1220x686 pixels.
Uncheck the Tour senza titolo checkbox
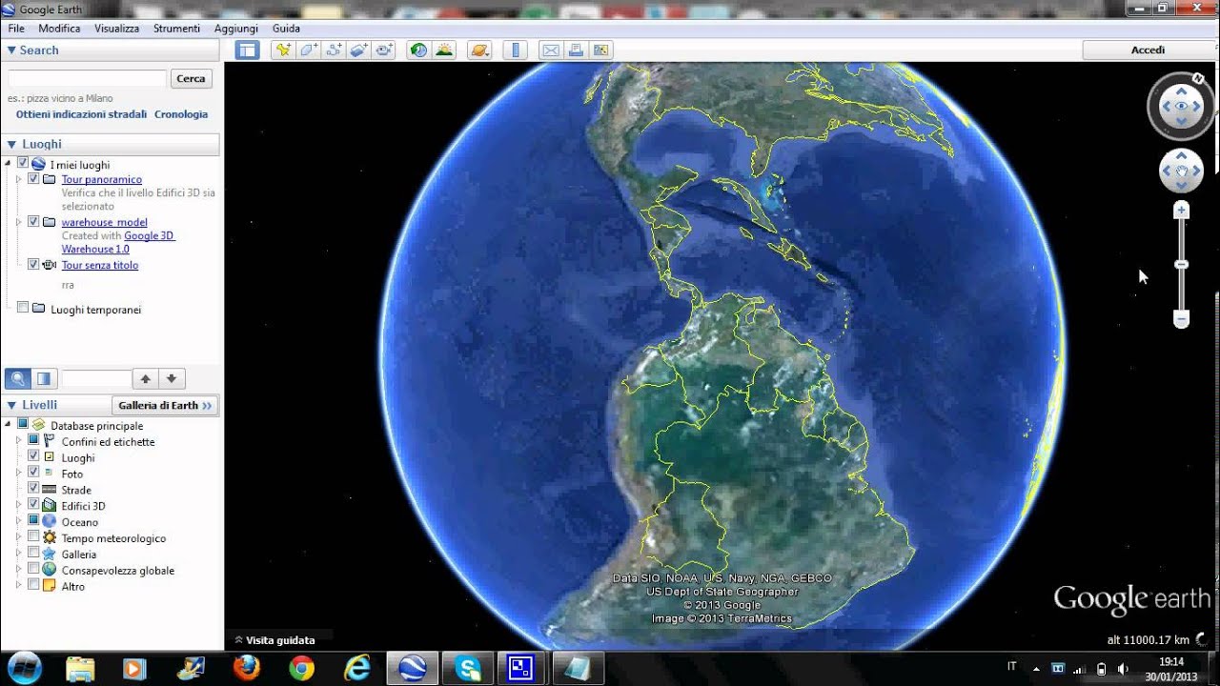33,265
